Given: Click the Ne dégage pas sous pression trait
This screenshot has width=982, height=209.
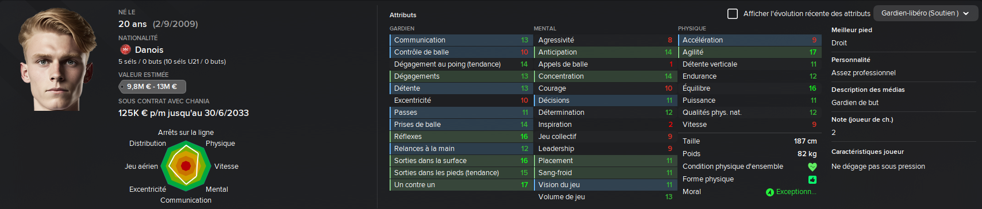Looking at the screenshot, I should [878, 167].
